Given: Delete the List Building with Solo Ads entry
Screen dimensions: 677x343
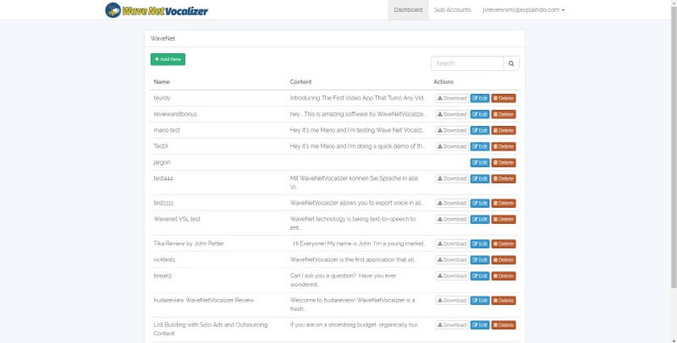Looking at the screenshot, I should (504, 325).
